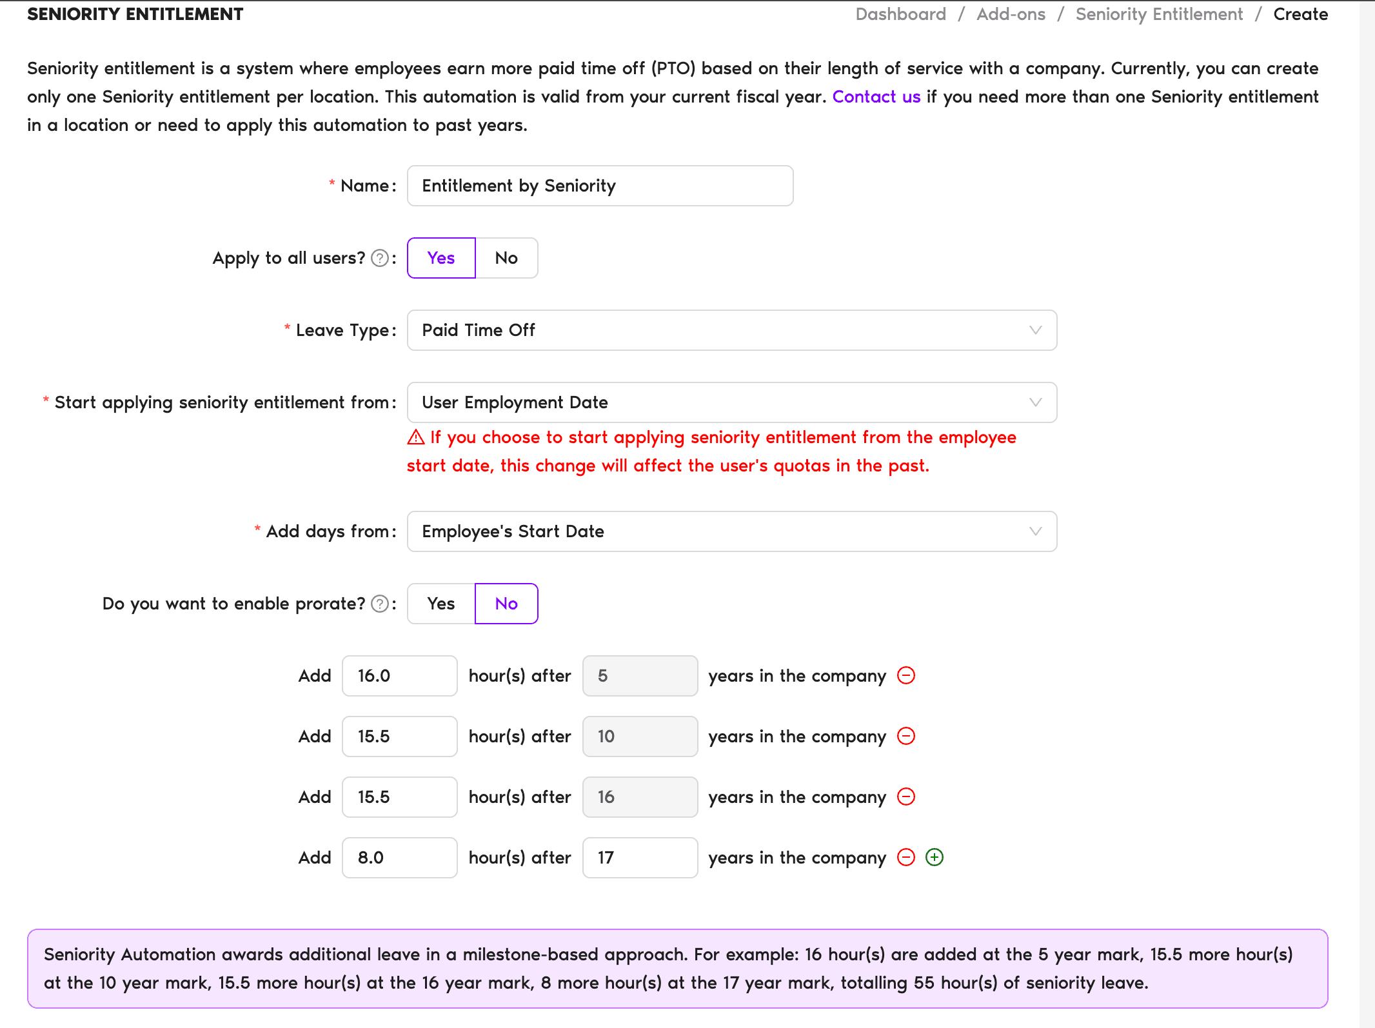
Task: Click the help icon beside the prorate question
Action: (x=381, y=603)
